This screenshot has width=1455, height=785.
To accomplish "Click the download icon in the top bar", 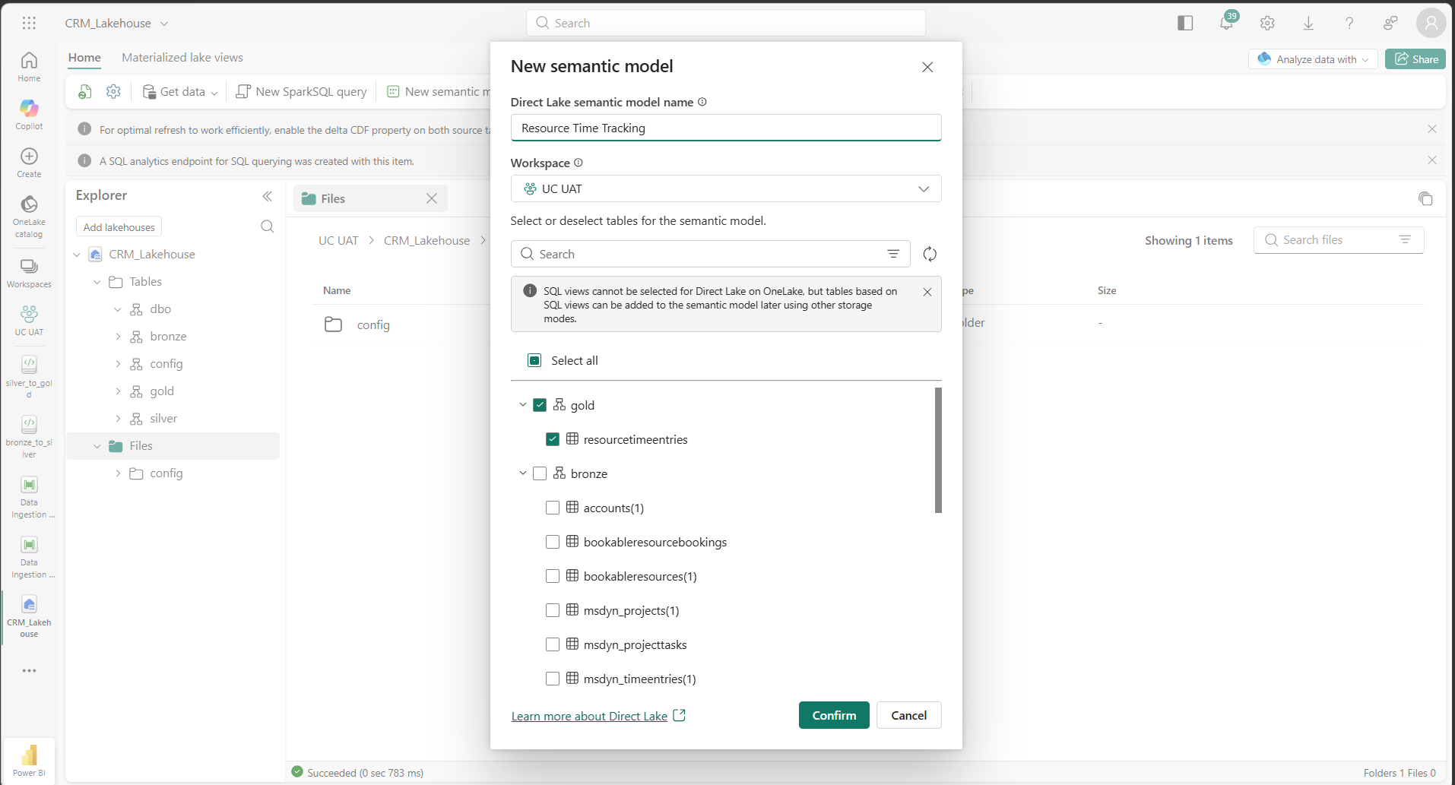I will coord(1308,23).
